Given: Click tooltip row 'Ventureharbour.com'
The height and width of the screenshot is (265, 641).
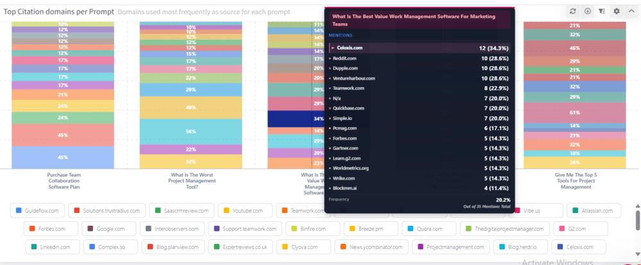Looking at the screenshot, I should coord(420,78).
